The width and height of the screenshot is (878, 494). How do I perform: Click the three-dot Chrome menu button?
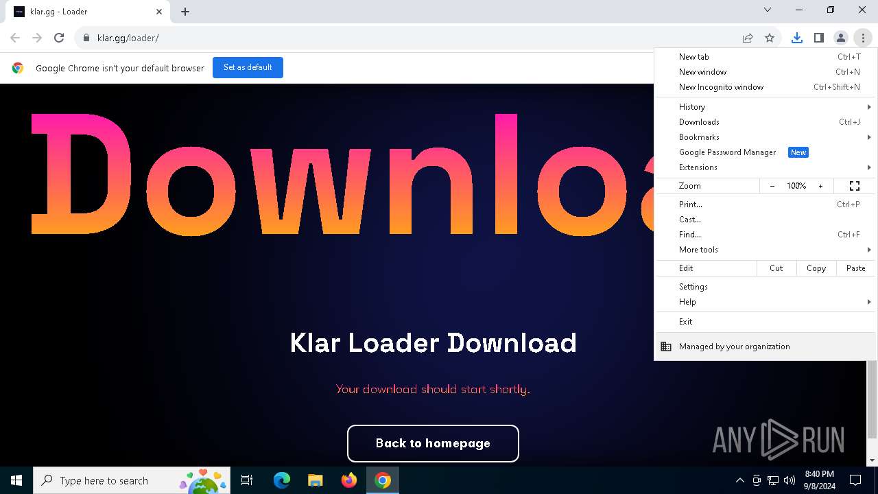tap(862, 38)
